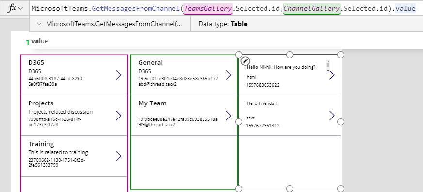The height and width of the screenshot is (192, 423).
Task: Click 'Data type: Table' label
Action: tap(223, 24)
